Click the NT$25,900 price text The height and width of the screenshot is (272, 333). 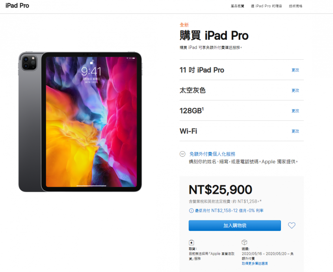[220, 189]
